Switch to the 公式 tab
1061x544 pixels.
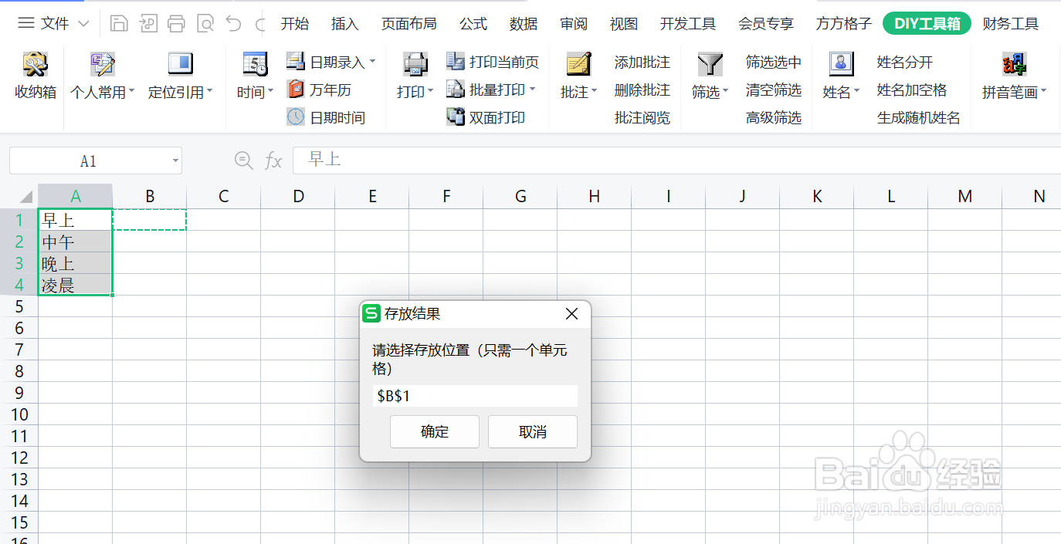(473, 24)
